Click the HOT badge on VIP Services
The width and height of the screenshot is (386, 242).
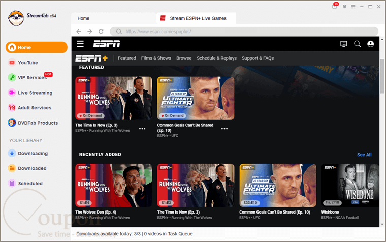(x=48, y=74)
